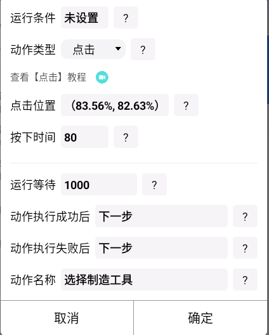The width and height of the screenshot is (269, 335).
Task: Open help for 动作名称 field
Action: point(245,279)
